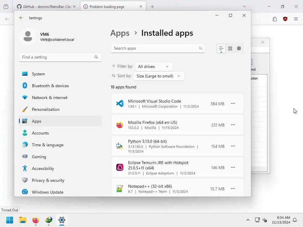Open more options for Microsoft Visual Studio Code
This screenshot has height=227, width=303.
pyautogui.click(x=233, y=104)
